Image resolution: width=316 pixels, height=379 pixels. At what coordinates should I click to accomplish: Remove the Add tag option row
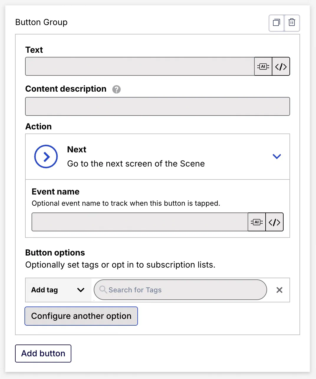pyautogui.click(x=279, y=290)
